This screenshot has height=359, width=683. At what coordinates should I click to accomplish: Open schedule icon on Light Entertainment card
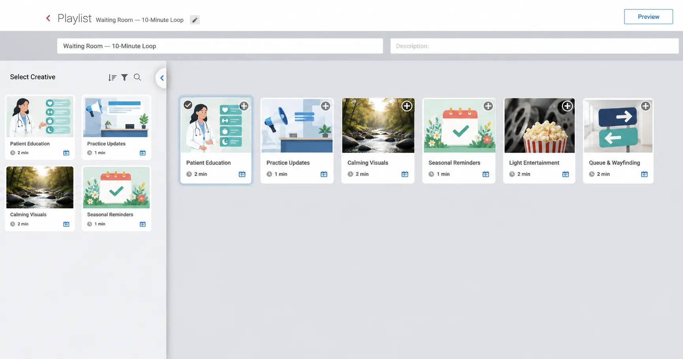[x=566, y=174]
